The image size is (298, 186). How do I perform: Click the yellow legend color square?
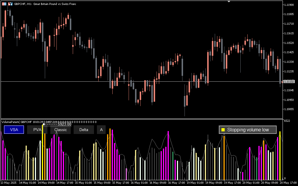(x=223, y=130)
